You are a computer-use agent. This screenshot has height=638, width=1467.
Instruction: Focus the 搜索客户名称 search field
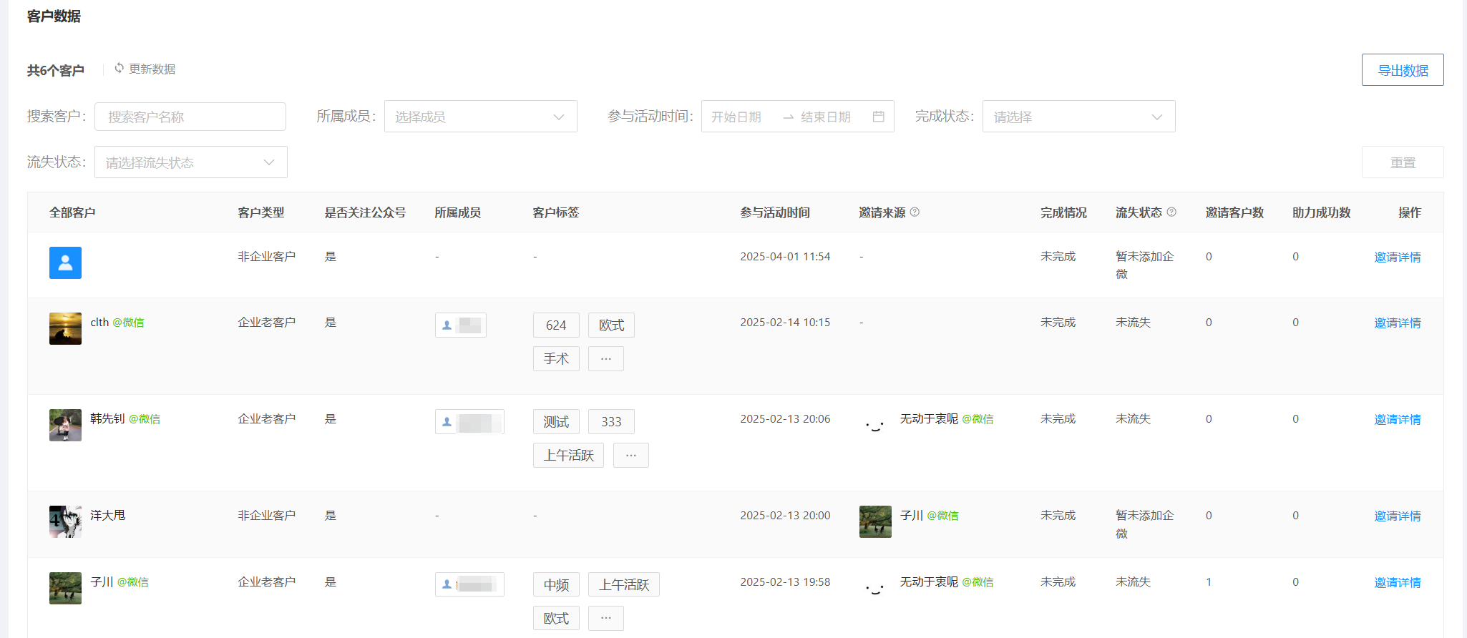tap(190, 117)
